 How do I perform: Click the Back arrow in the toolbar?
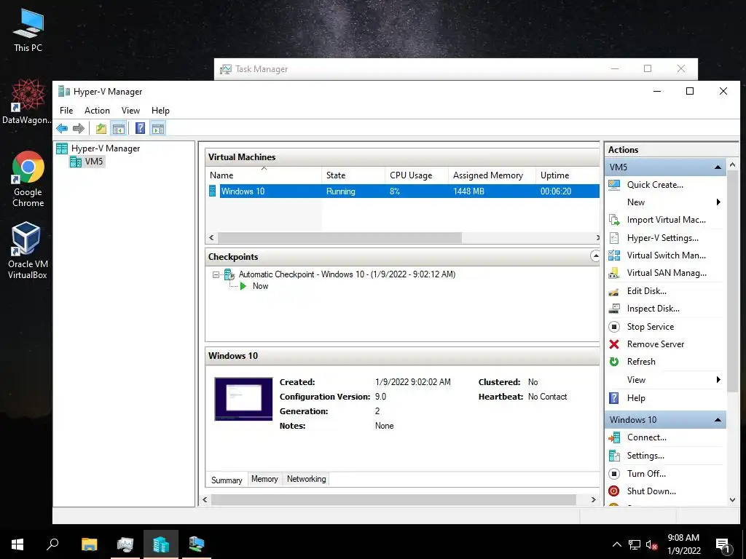62,128
